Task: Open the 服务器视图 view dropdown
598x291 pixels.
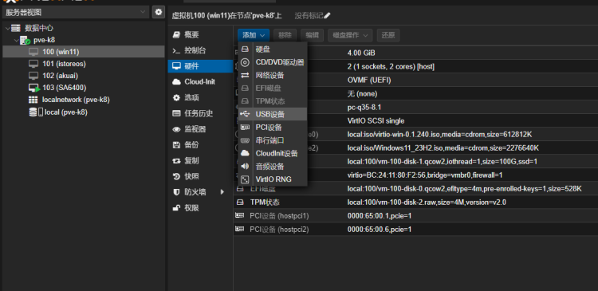Action: coord(76,12)
